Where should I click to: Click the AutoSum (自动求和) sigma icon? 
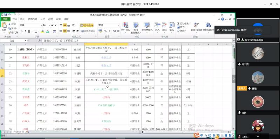(x=178, y=23)
